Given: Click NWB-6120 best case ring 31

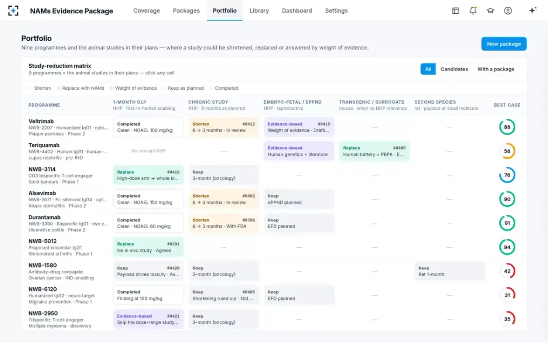Looking at the screenshot, I should (507, 295).
